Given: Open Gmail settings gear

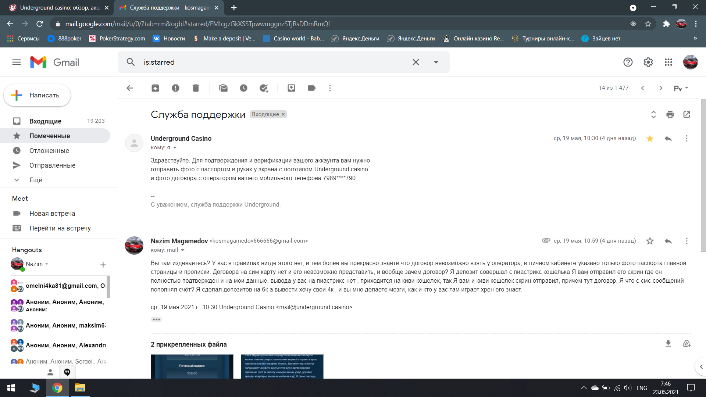Looking at the screenshot, I should 648,62.
